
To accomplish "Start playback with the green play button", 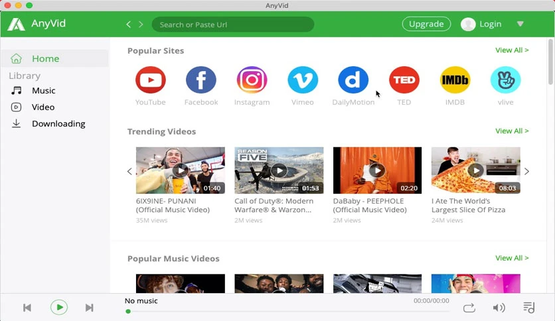I will point(59,307).
